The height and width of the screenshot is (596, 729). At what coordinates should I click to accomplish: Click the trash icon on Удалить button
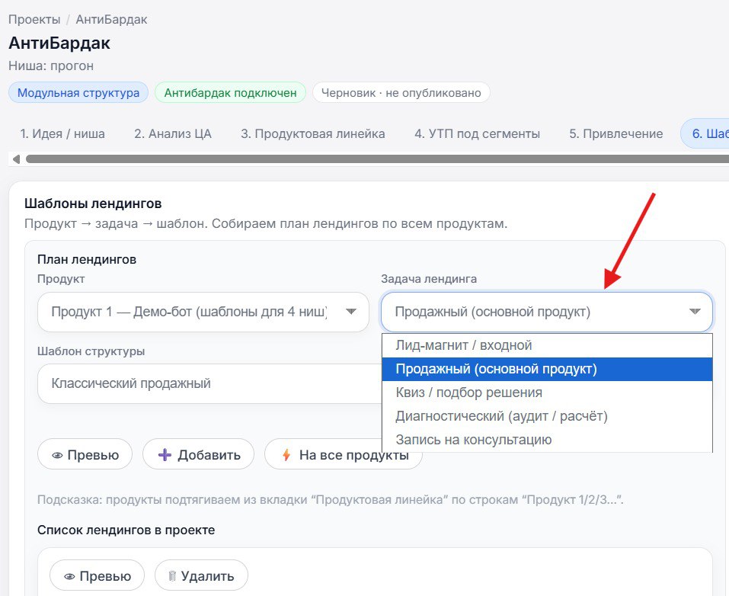point(173,576)
